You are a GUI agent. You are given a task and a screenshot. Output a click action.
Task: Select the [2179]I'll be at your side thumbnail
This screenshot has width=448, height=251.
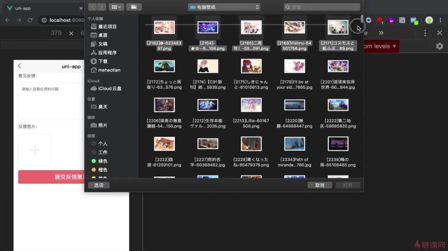[295, 66]
